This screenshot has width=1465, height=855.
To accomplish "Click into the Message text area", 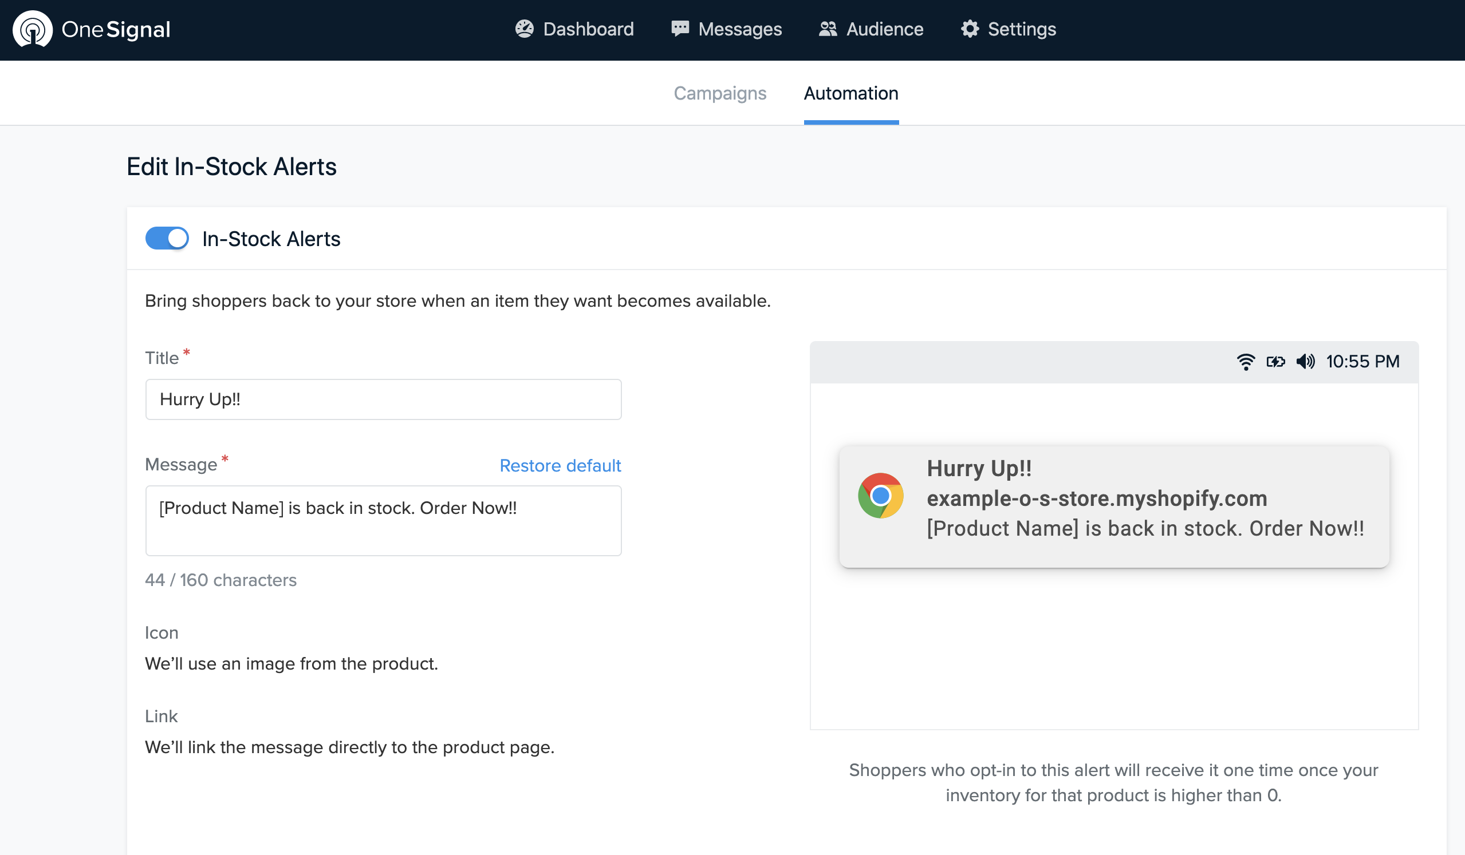I will pyautogui.click(x=383, y=520).
